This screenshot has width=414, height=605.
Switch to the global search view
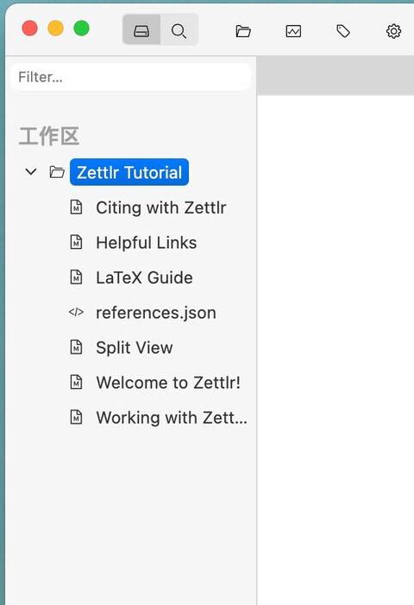(x=179, y=30)
